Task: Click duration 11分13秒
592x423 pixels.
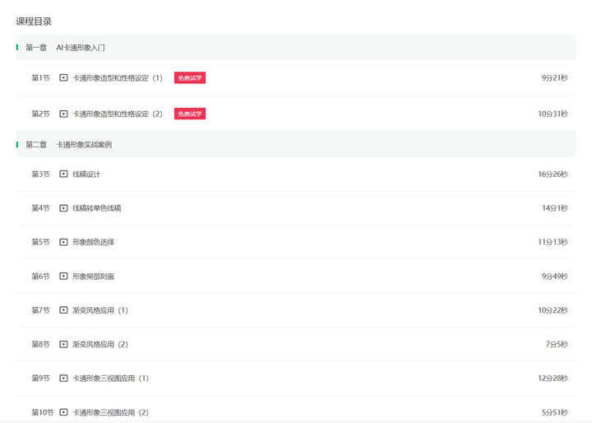Action: point(553,242)
